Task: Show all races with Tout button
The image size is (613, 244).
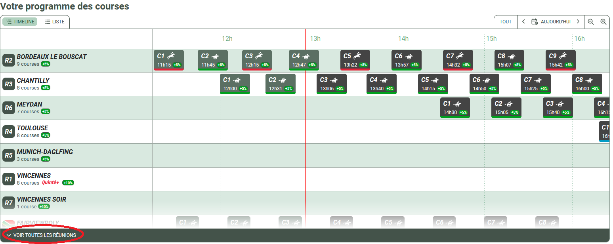Action: tap(505, 22)
